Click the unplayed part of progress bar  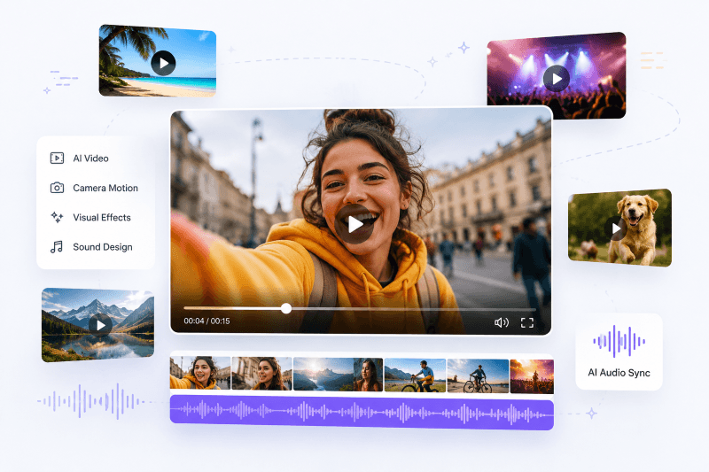[x=414, y=309]
